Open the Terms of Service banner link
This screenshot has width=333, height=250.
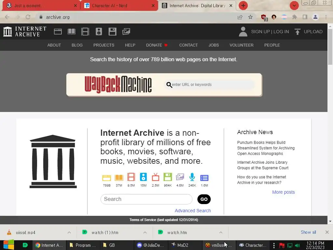coord(164,220)
